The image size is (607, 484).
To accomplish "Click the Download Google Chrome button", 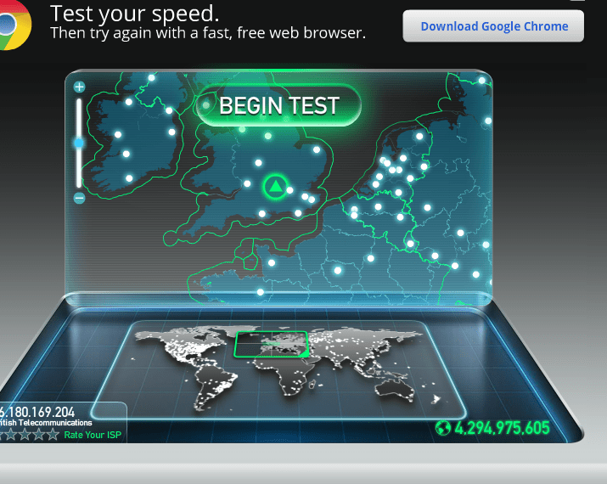I will point(493,26).
